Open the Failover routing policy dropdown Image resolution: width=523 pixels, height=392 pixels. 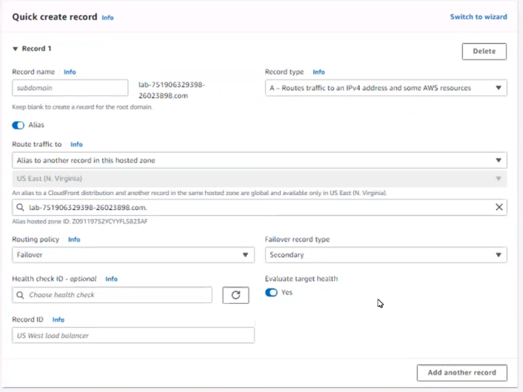[133, 255]
